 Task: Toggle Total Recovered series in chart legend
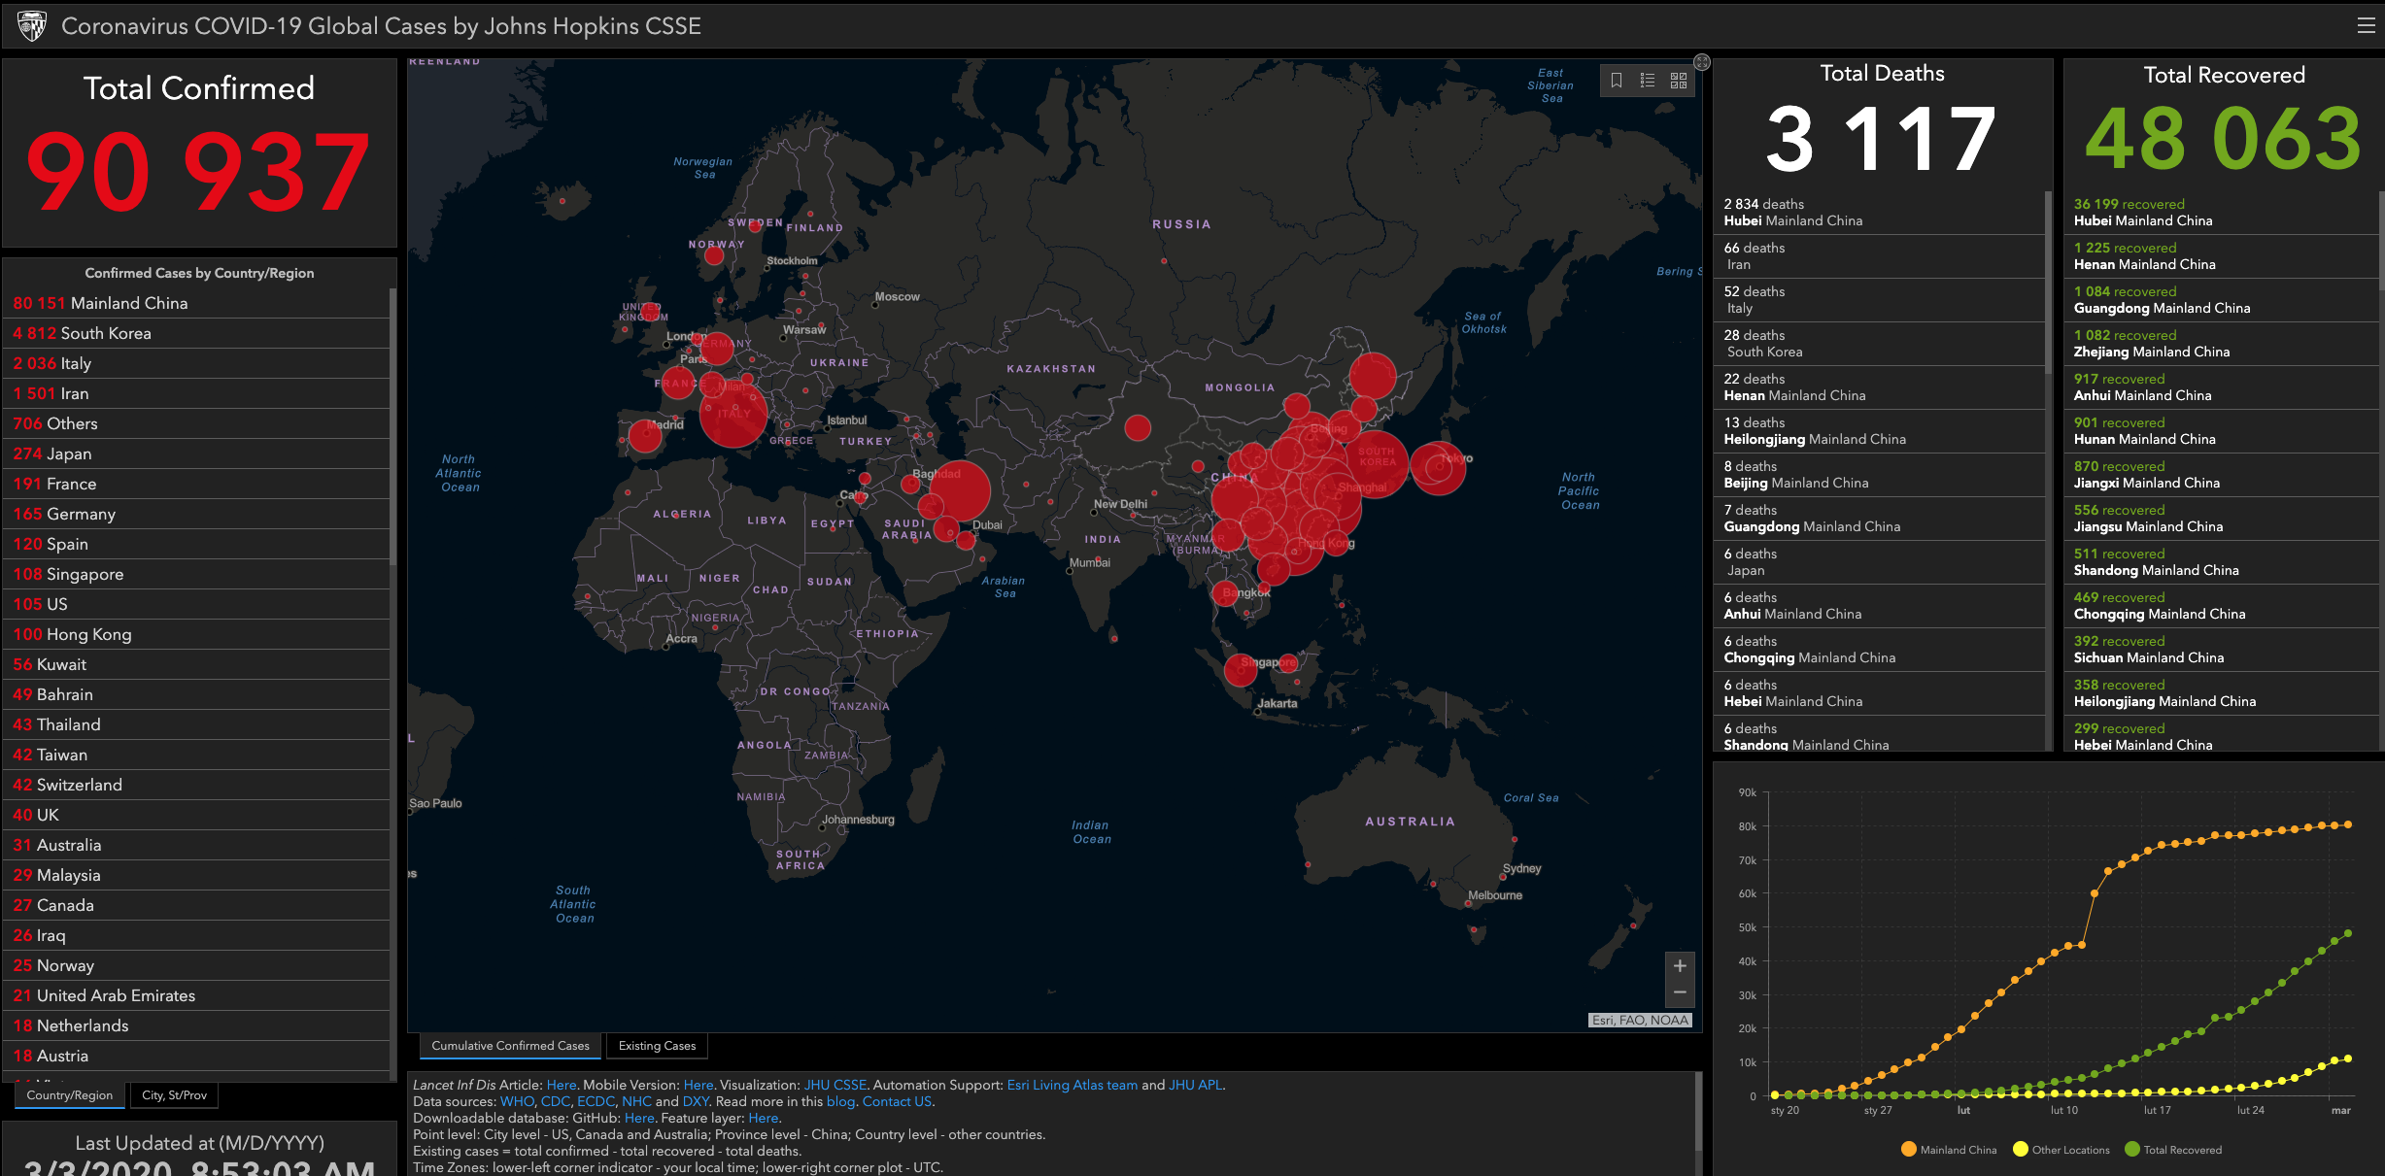2173,1150
